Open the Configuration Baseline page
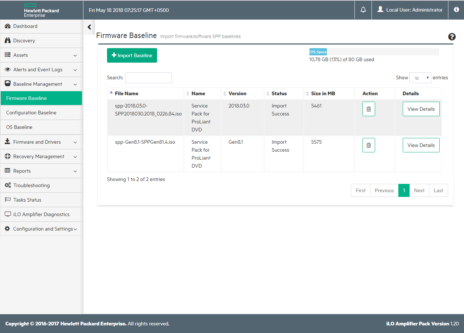 [x=31, y=113]
